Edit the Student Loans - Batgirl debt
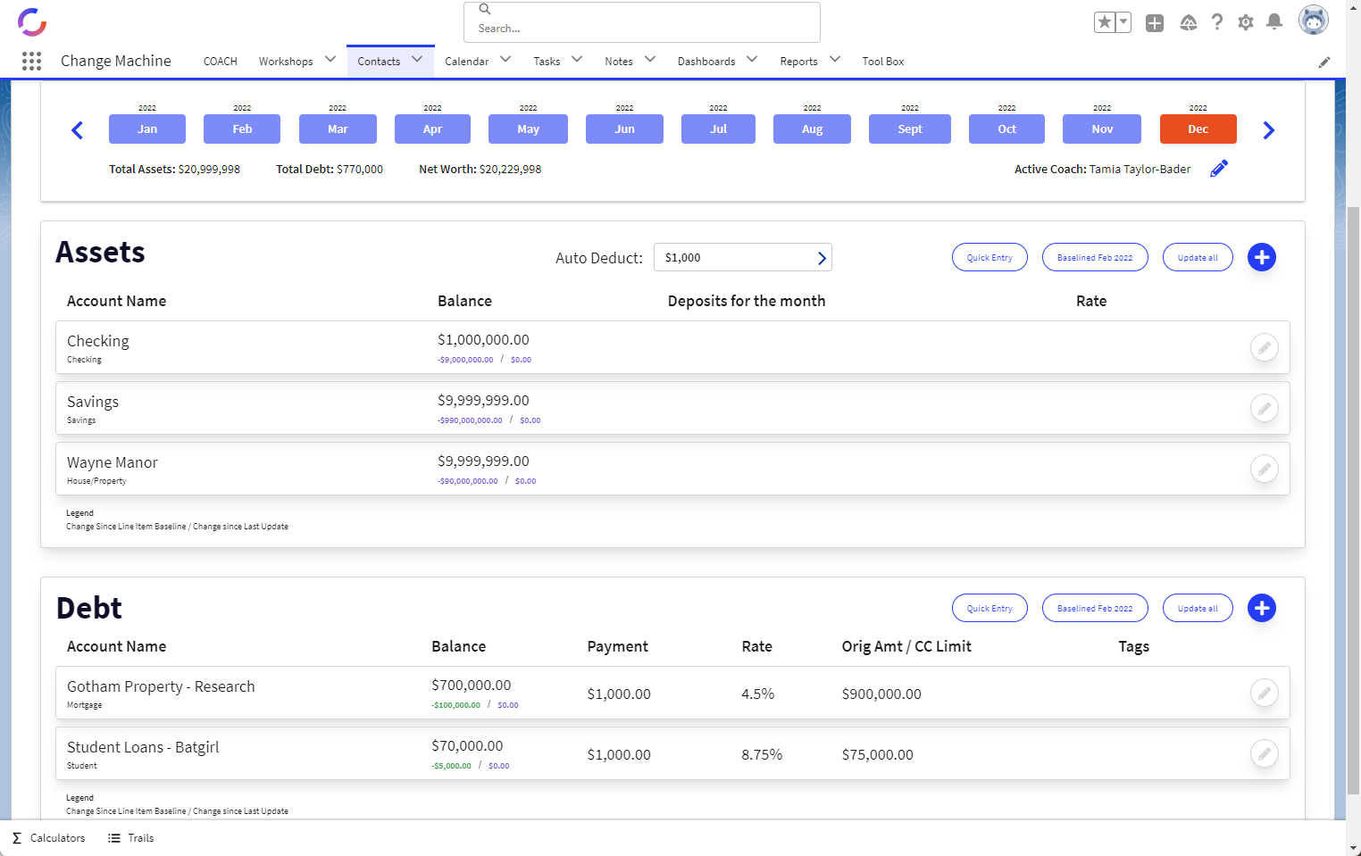The width and height of the screenshot is (1361, 856). [1265, 753]
